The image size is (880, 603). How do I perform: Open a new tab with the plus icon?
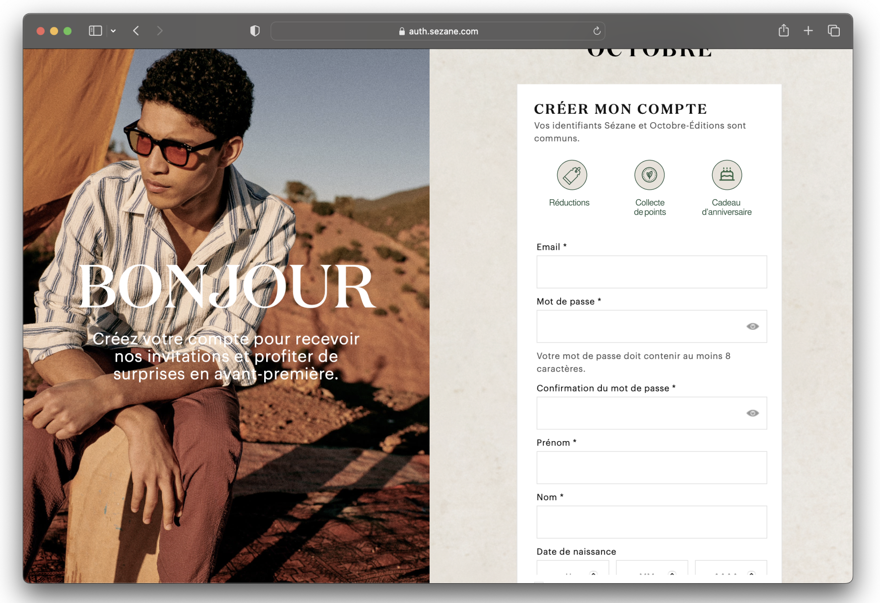(x=808, y=31)
